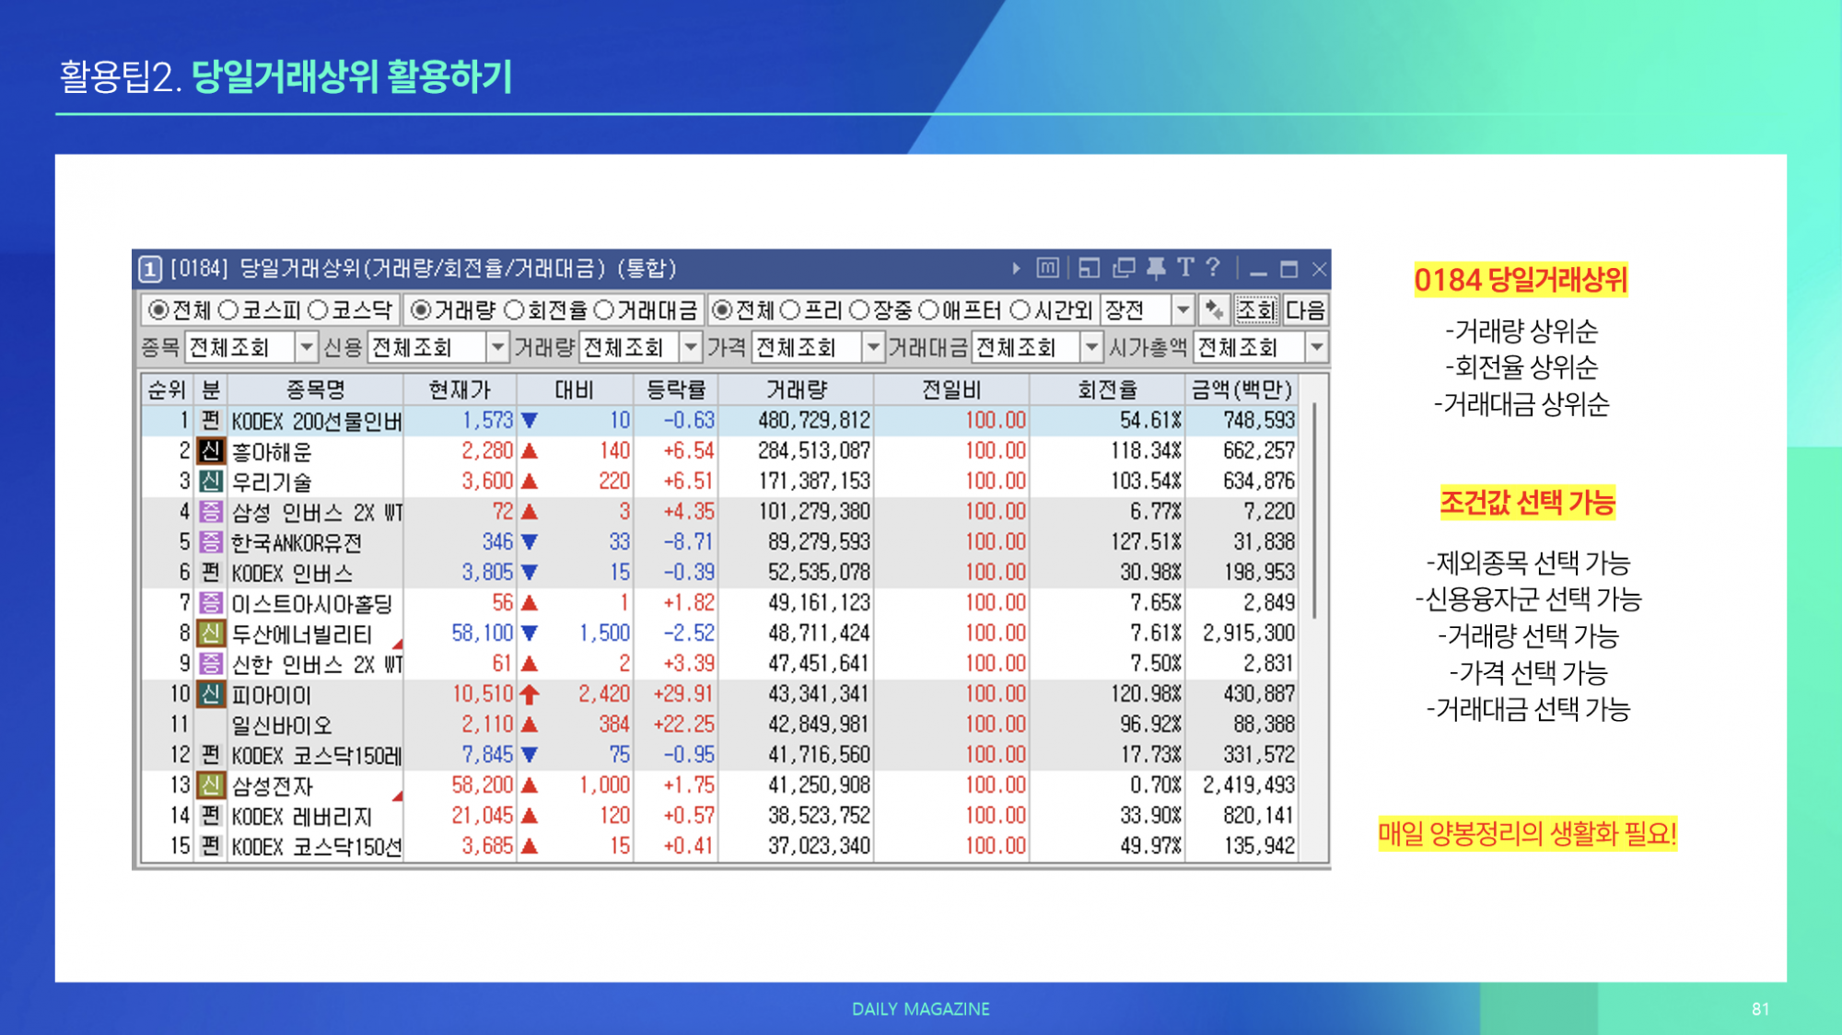
Task: Click the multi-screen [m] icon in the titlebar
Action: tap(1048, 269)
